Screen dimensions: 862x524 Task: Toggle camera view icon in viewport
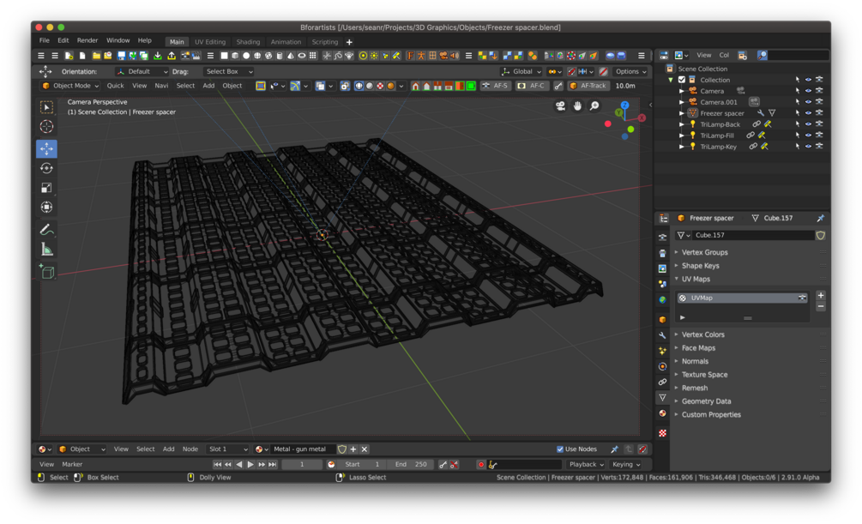point(560,106)
